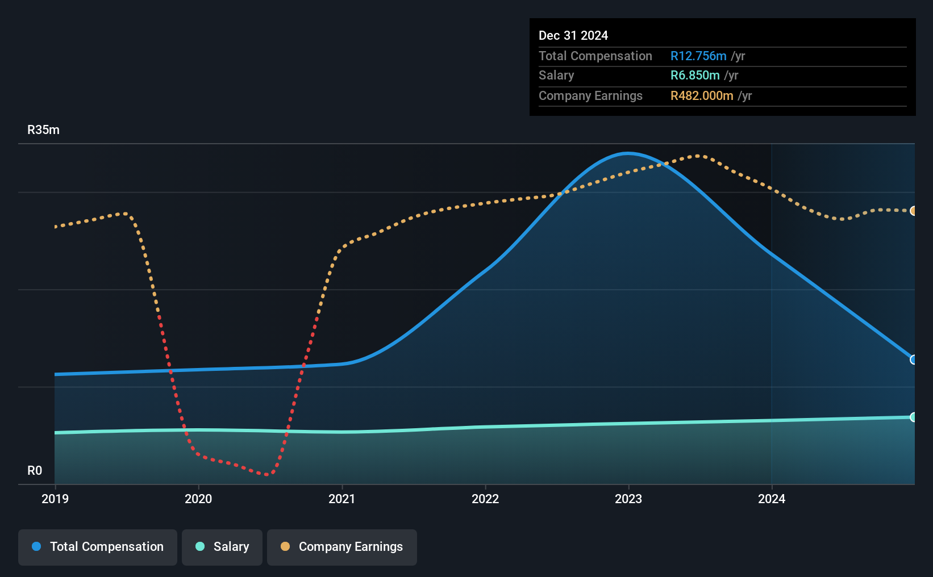Click the blue Total Compensation legend dot
933x577 pixels.
click(x=36, y=546)
